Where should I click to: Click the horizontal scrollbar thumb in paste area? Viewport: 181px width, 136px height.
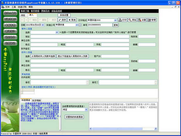point(117,128)
